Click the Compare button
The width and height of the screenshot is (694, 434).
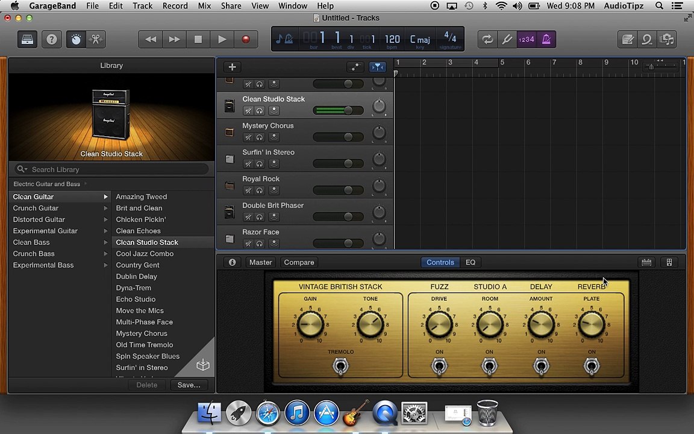point(299,262)
